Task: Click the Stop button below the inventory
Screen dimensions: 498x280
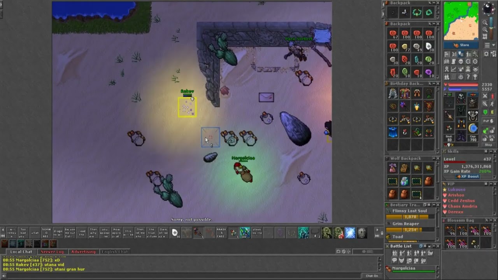Action: pyautogui.click(x=488, y=145)
